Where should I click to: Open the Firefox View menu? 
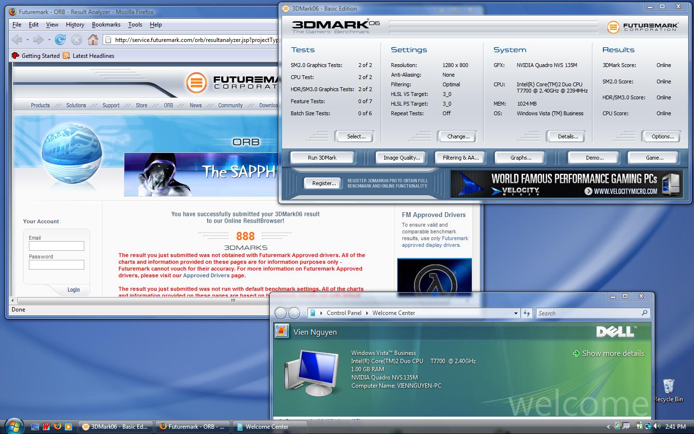coord(52,25)
